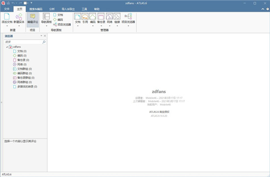This screenshot has height=177, width=270.
Task: Select 多媒体的转录 (0) in project tree
Action: click(26, 86)
